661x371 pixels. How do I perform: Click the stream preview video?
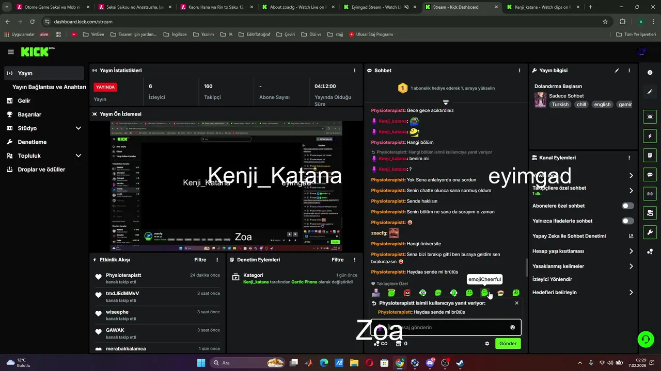pyautogui.click(x=226, y=185)
